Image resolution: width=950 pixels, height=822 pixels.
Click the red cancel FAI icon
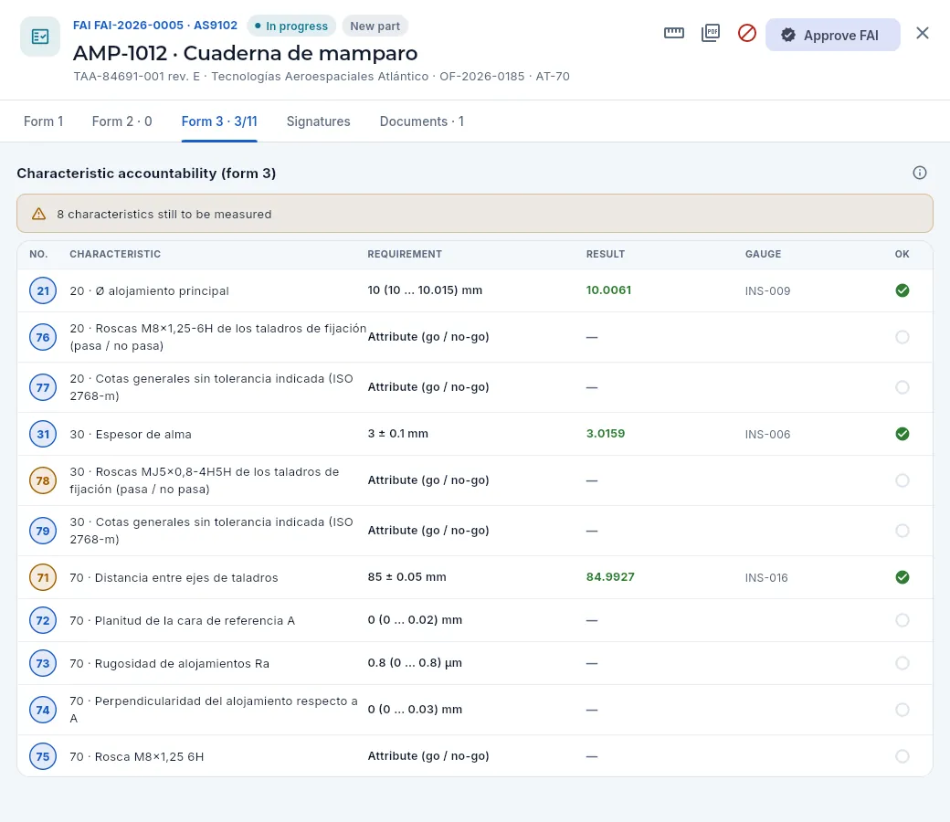(746, 33)
